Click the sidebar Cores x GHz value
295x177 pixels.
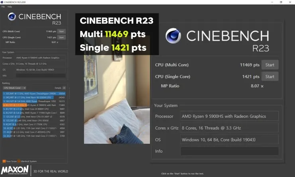(41, 64)
